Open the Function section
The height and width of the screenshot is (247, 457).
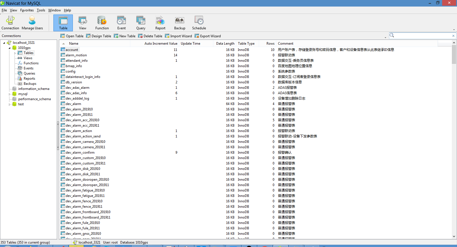click(102, 23)
